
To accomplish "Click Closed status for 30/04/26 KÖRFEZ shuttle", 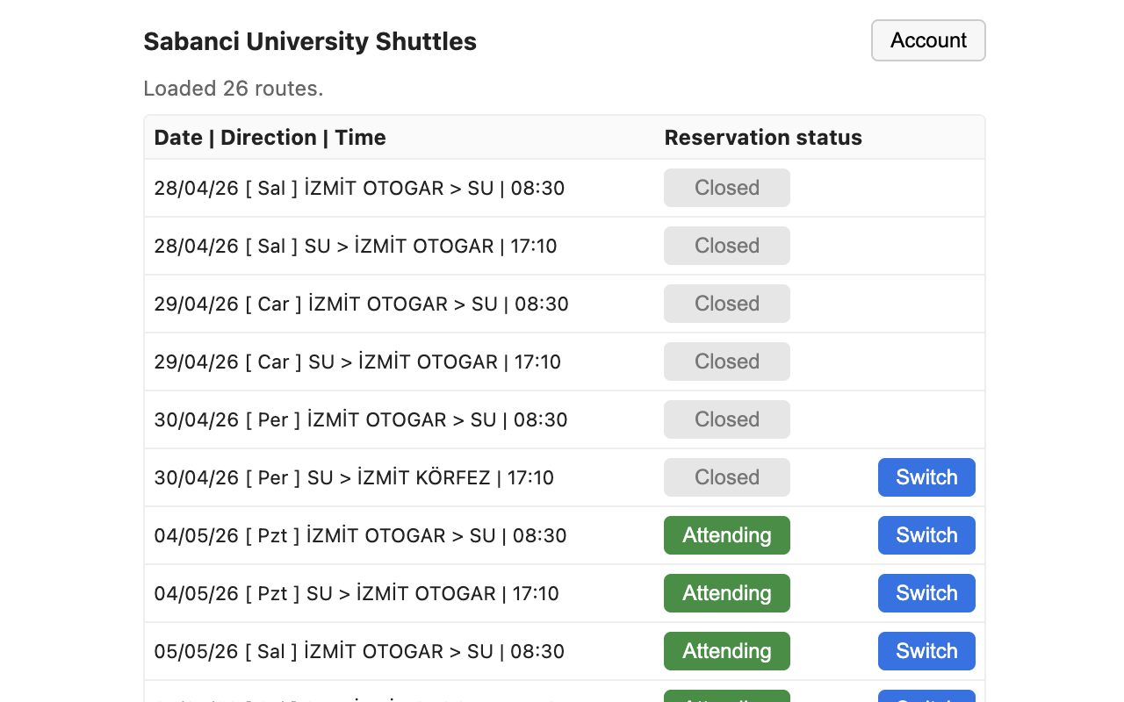I will 727,477.
